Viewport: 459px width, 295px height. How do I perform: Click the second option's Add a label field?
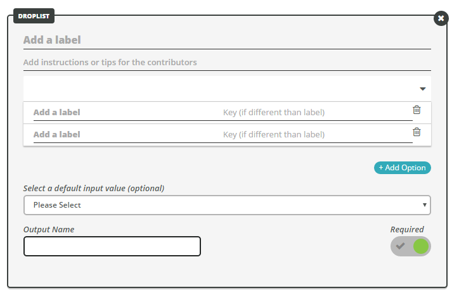[126, 135]
